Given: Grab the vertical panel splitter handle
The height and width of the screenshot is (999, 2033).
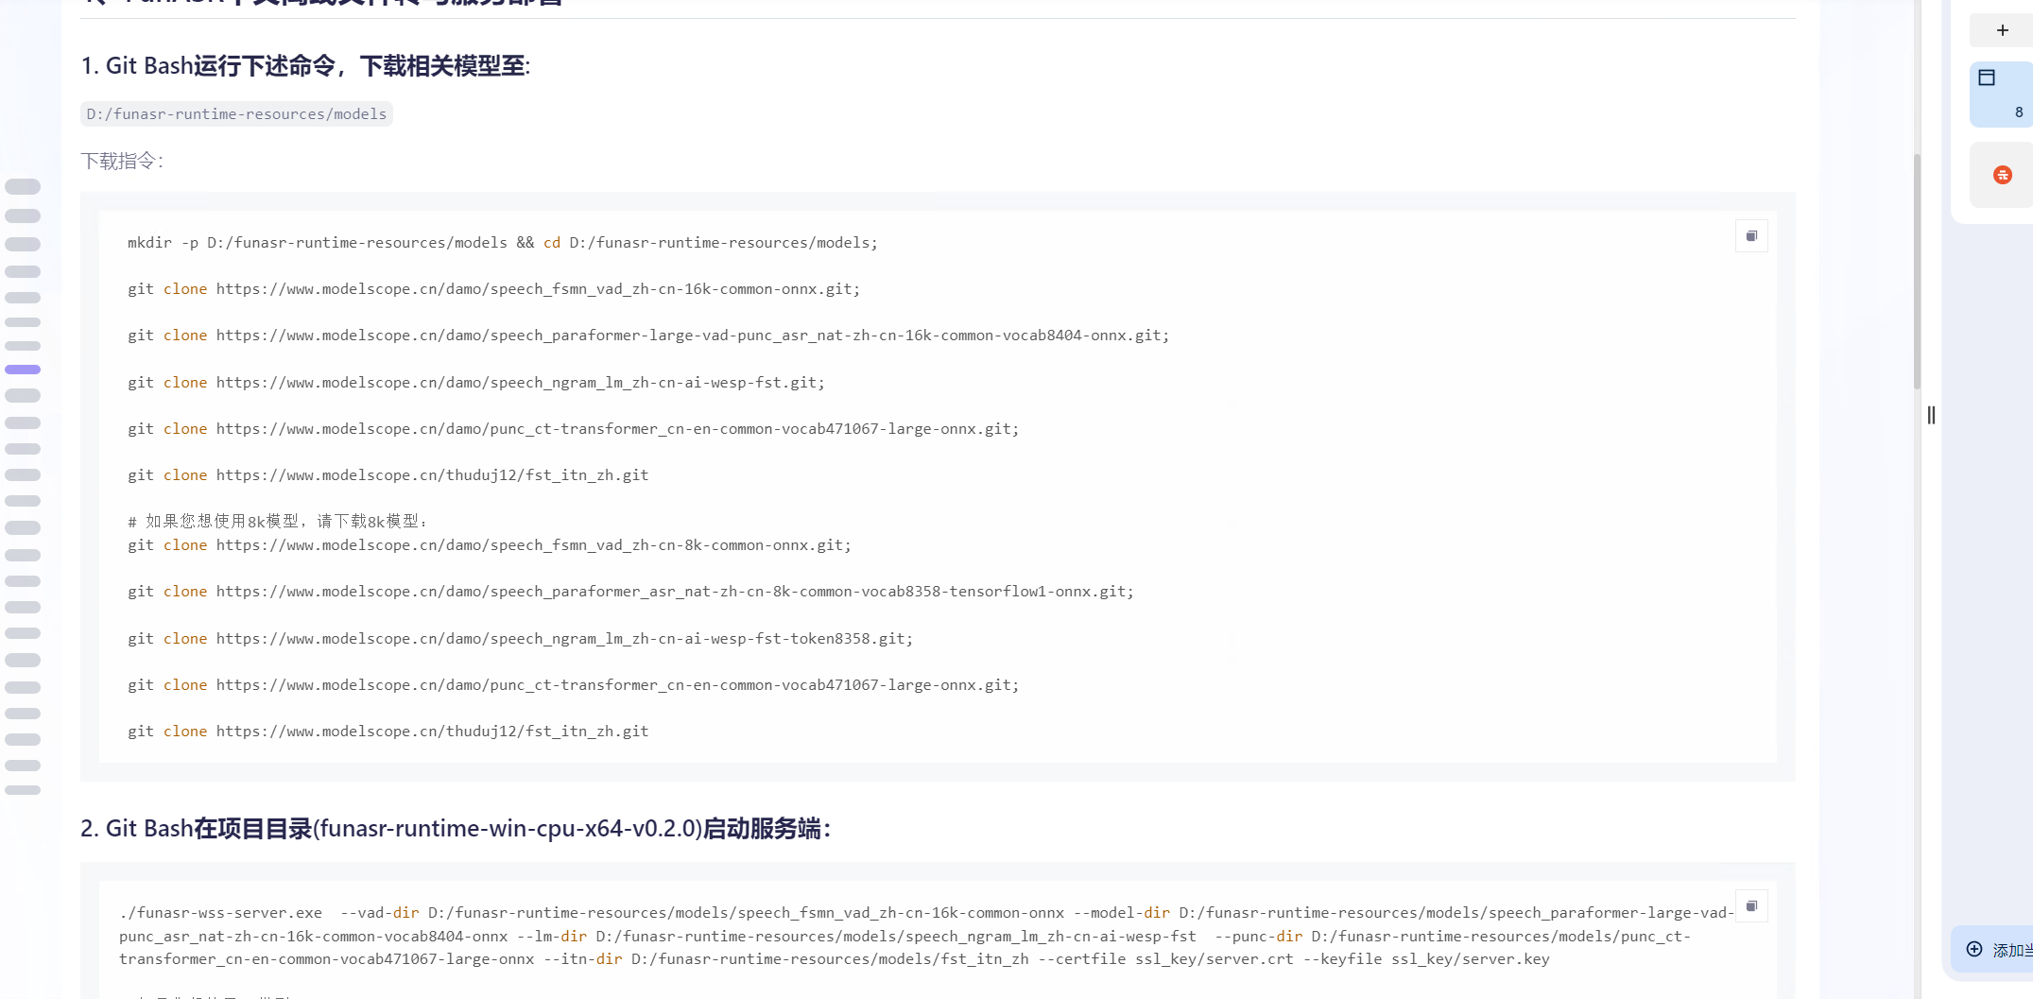Looking at the screenshot, I should click(1931, 415).
